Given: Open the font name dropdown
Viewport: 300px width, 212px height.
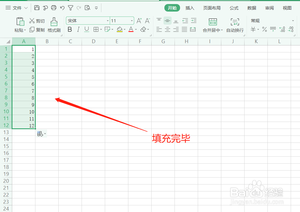Looking at the screenshot, I should coord(107,21).
